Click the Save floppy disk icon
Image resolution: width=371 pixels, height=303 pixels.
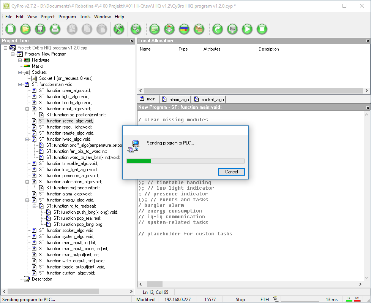click(40, 29)
